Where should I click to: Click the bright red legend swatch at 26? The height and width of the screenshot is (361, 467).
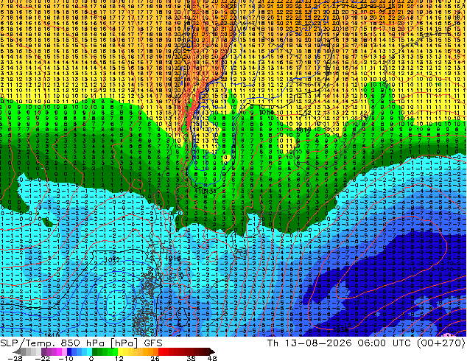click(x=161, y=351)
